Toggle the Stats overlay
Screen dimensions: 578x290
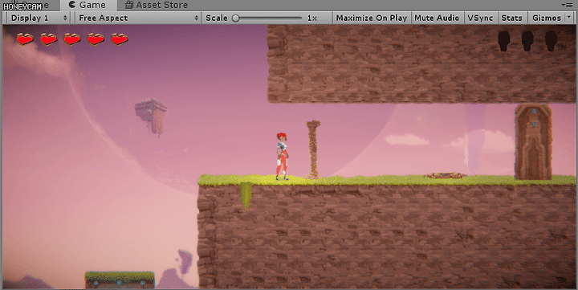tap(511, 18)
